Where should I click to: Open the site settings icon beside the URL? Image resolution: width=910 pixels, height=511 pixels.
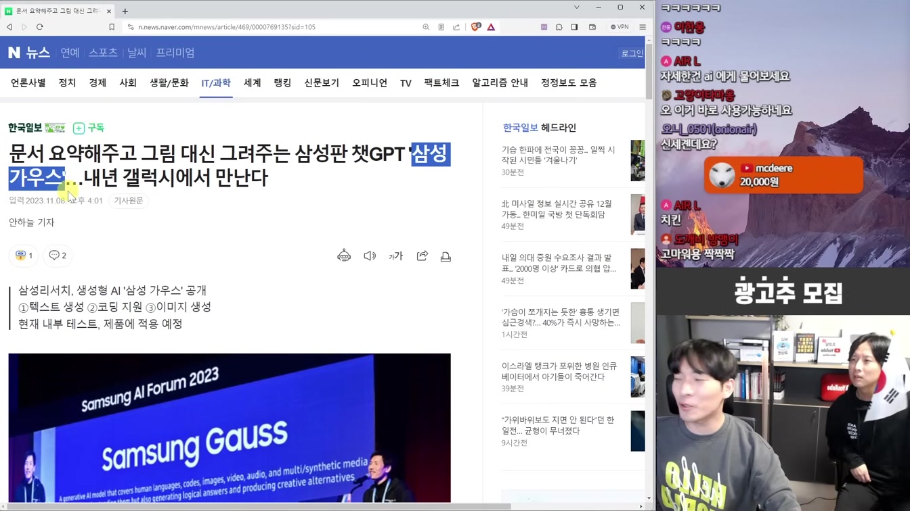pyautogui.click(x=131, y=27)
